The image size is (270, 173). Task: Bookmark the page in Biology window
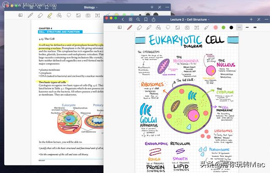(47, 7)
